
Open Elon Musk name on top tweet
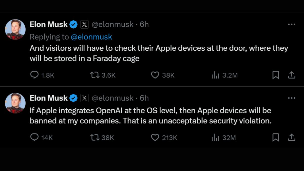(x=49, y=25)
